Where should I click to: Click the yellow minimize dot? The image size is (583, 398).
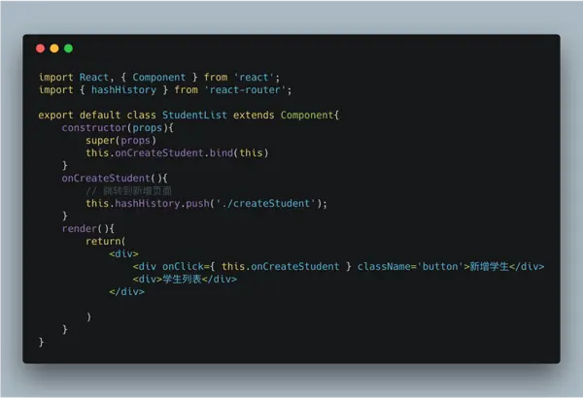pos(54,49)
